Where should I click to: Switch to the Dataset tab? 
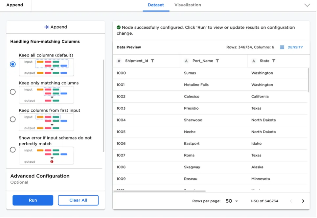click(x=156, y=5)
